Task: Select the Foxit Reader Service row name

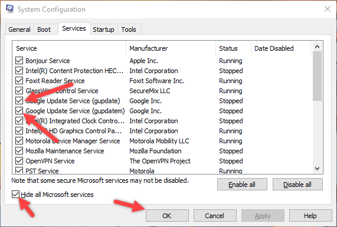Action: pos(55,81)
